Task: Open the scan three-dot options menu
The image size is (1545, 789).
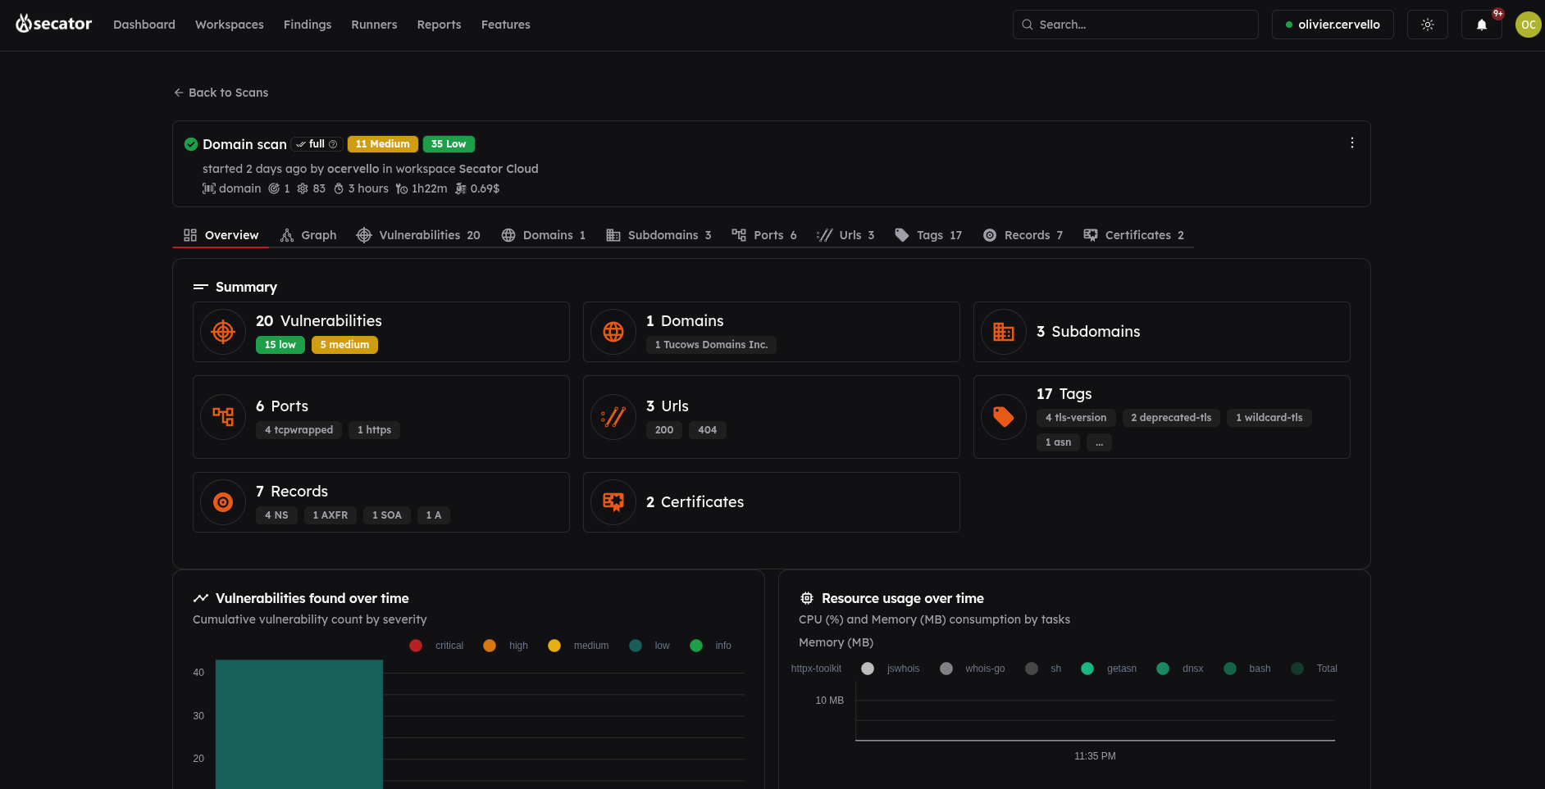Action: (1352, 143)
